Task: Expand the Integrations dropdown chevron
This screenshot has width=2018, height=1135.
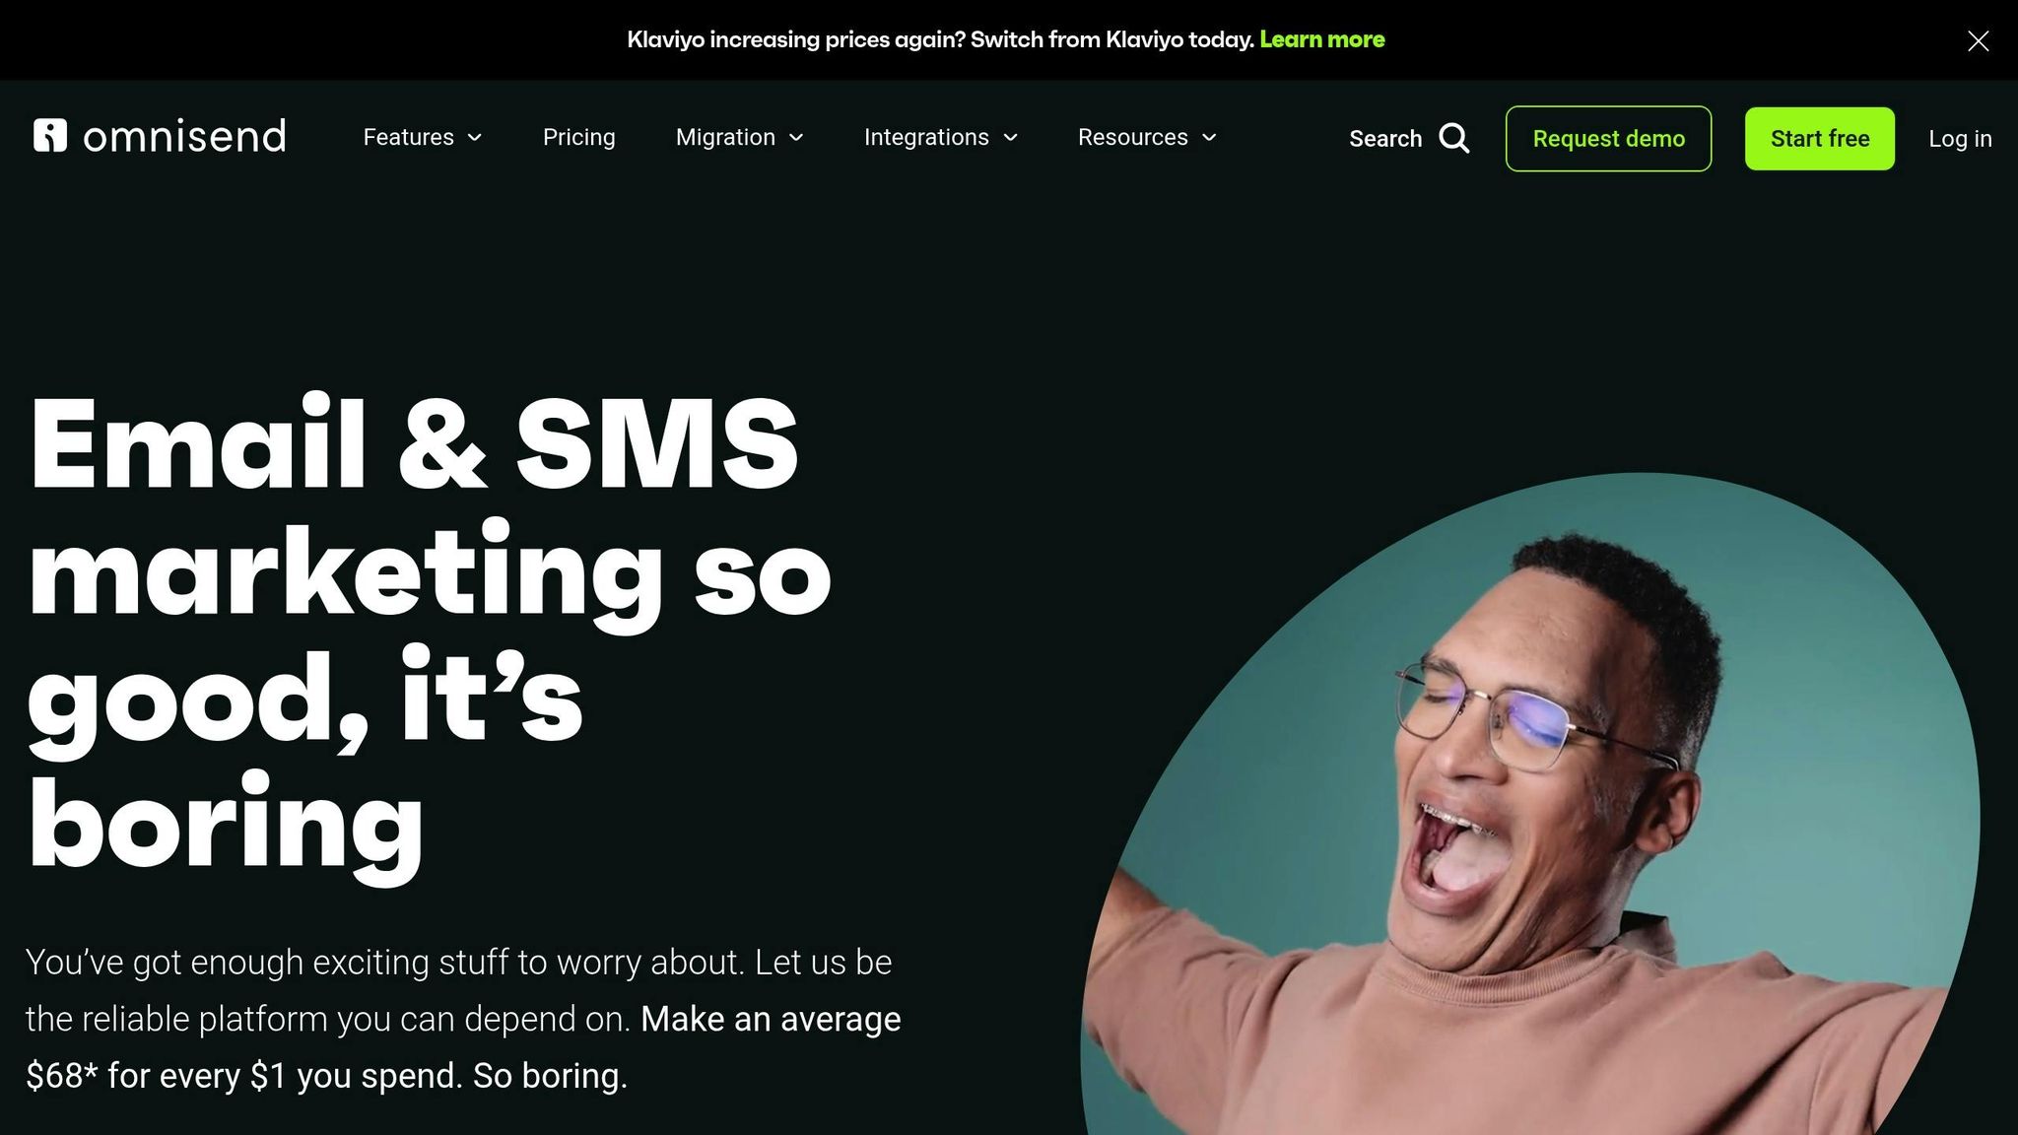Action: 1010,138
